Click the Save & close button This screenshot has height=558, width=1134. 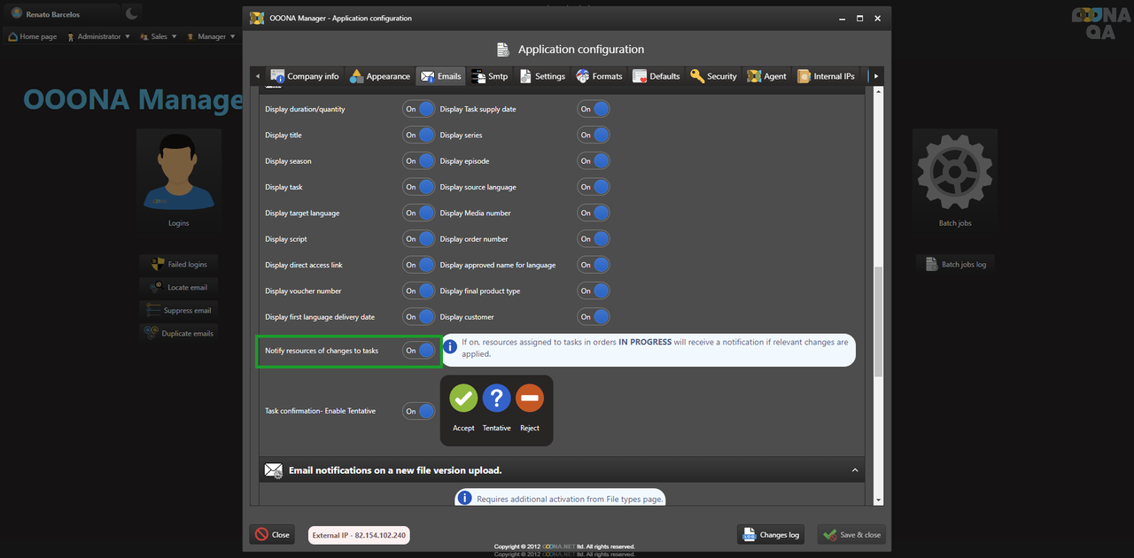click(850, 535)
